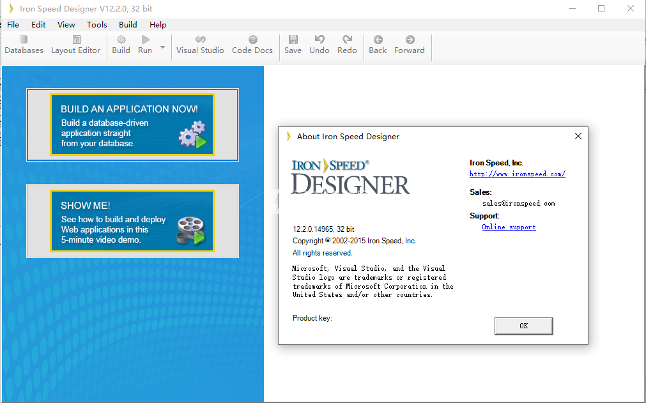Open Code Docs from toolbar
This screenshot has width=646, height=403.
click(x=252, y=45)
